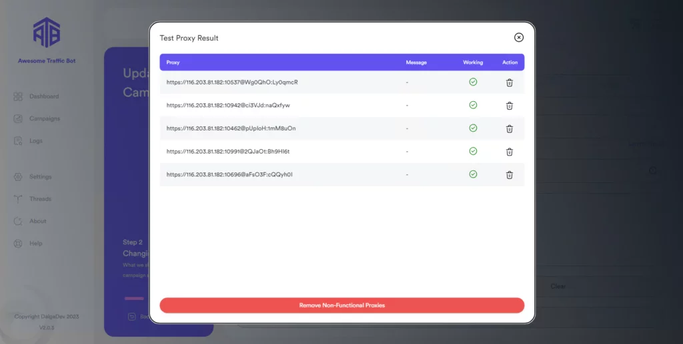The width and height of the screenshot is (683, 344).
Task: Open Help from the sidebar
Action: [x=35, y=244]
